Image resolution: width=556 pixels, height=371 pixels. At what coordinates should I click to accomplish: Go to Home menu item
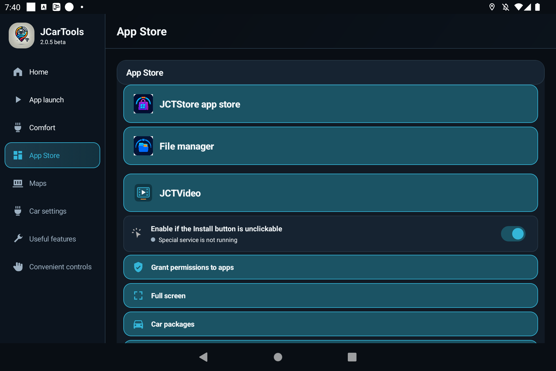click(x=52, y=72)
